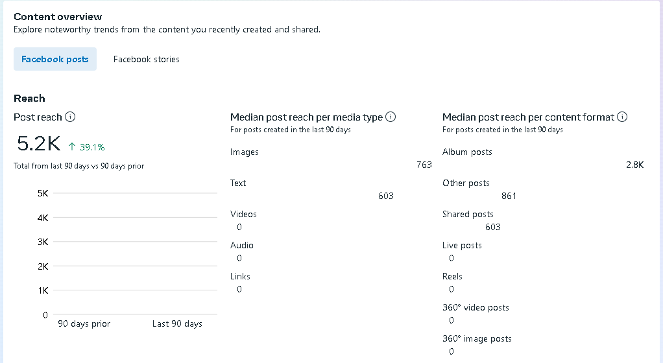Click the Live posts label
Screen dimensions: 663x363
click(x=462, y=246)
